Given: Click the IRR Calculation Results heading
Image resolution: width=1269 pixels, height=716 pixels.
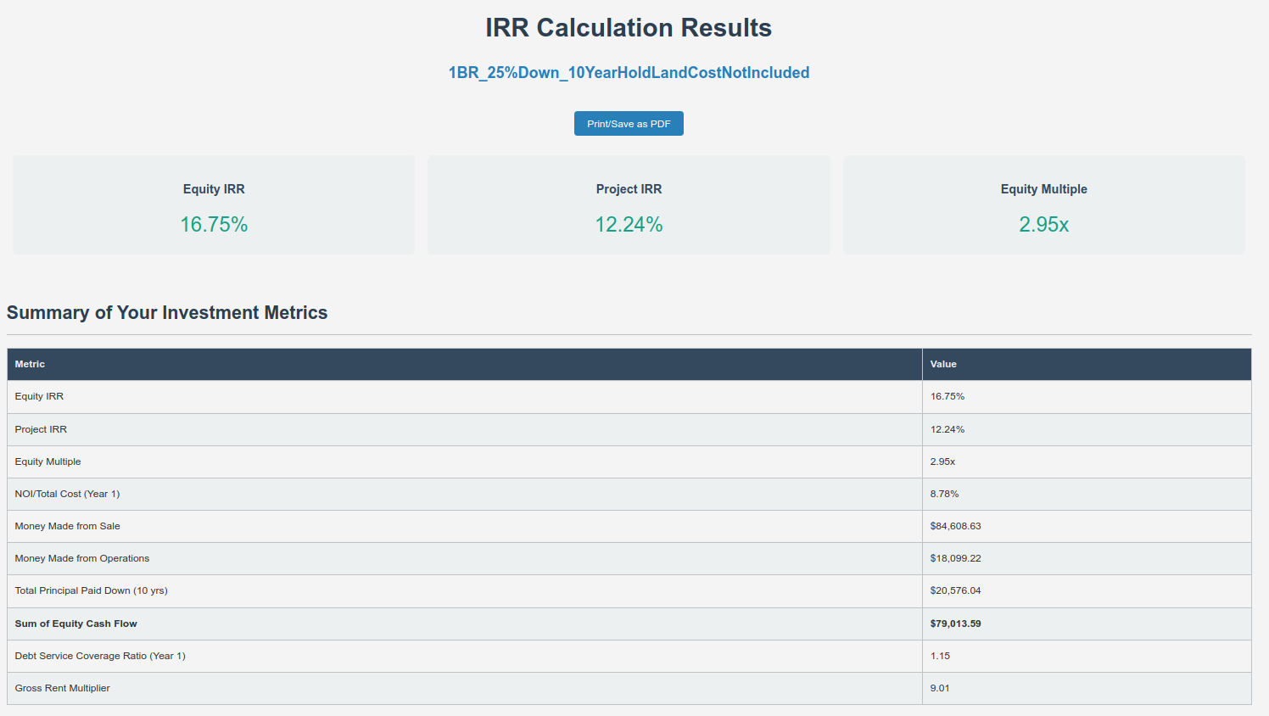Looking at the screenshot, I should tap(629, 28).
